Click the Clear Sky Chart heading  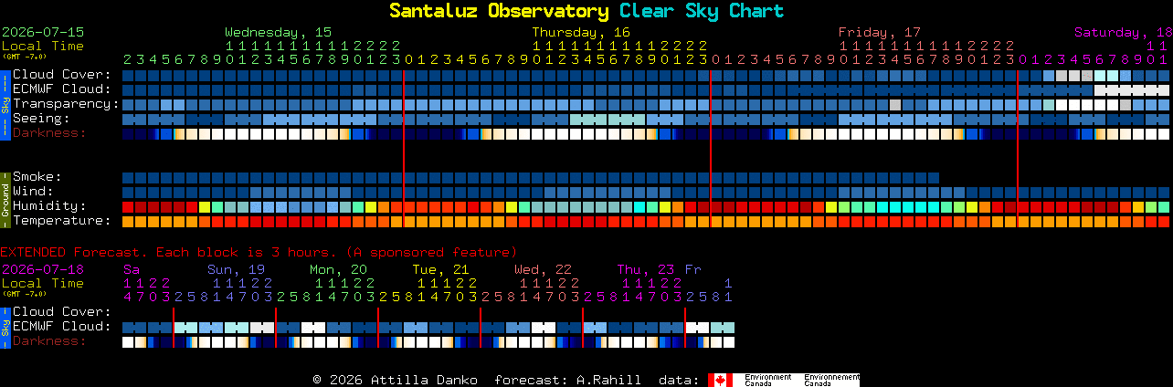point(702,11)
